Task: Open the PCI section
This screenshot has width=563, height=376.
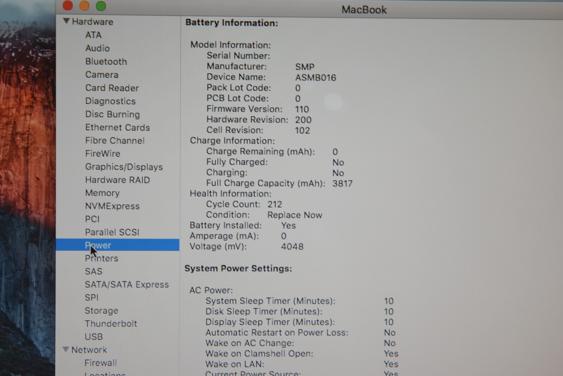Action: point(92,219)
